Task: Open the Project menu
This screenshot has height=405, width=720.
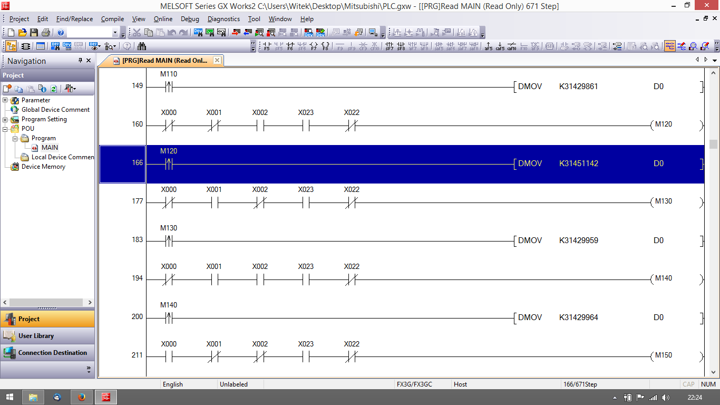Action: tap(20, 18)
